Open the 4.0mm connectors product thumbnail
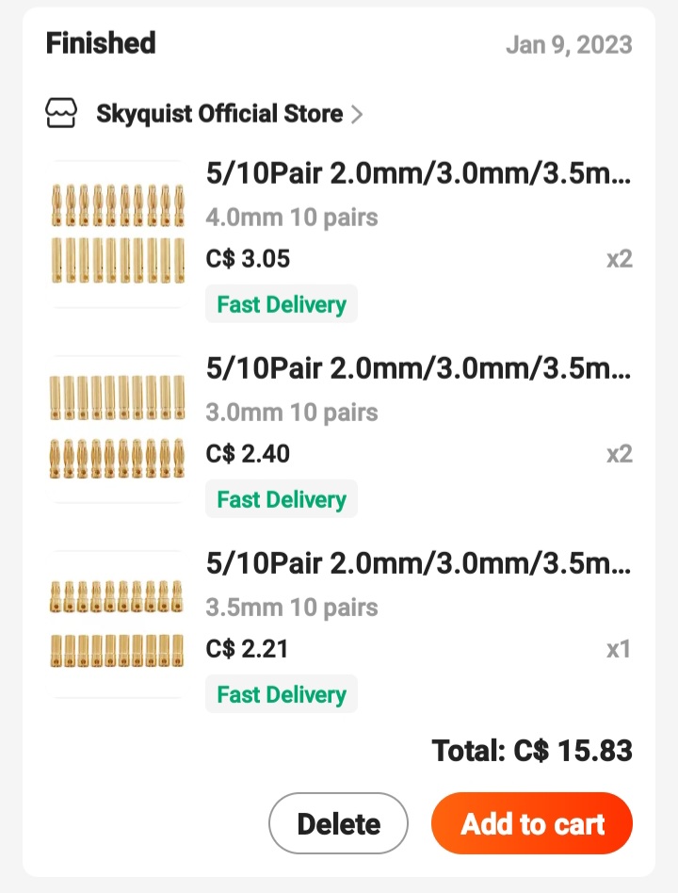This screenshot has width=678, height=893. [x=117, y=234]
